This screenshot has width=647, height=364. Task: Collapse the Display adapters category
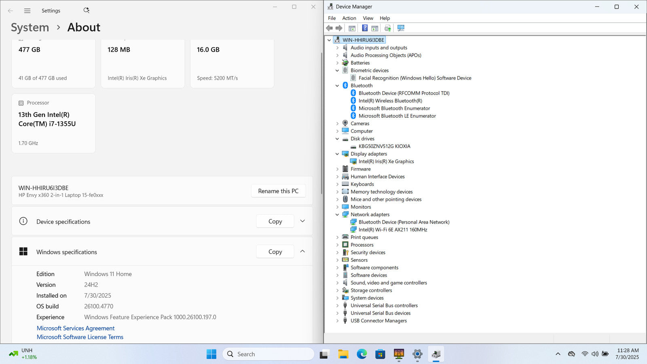click(337, 154)
